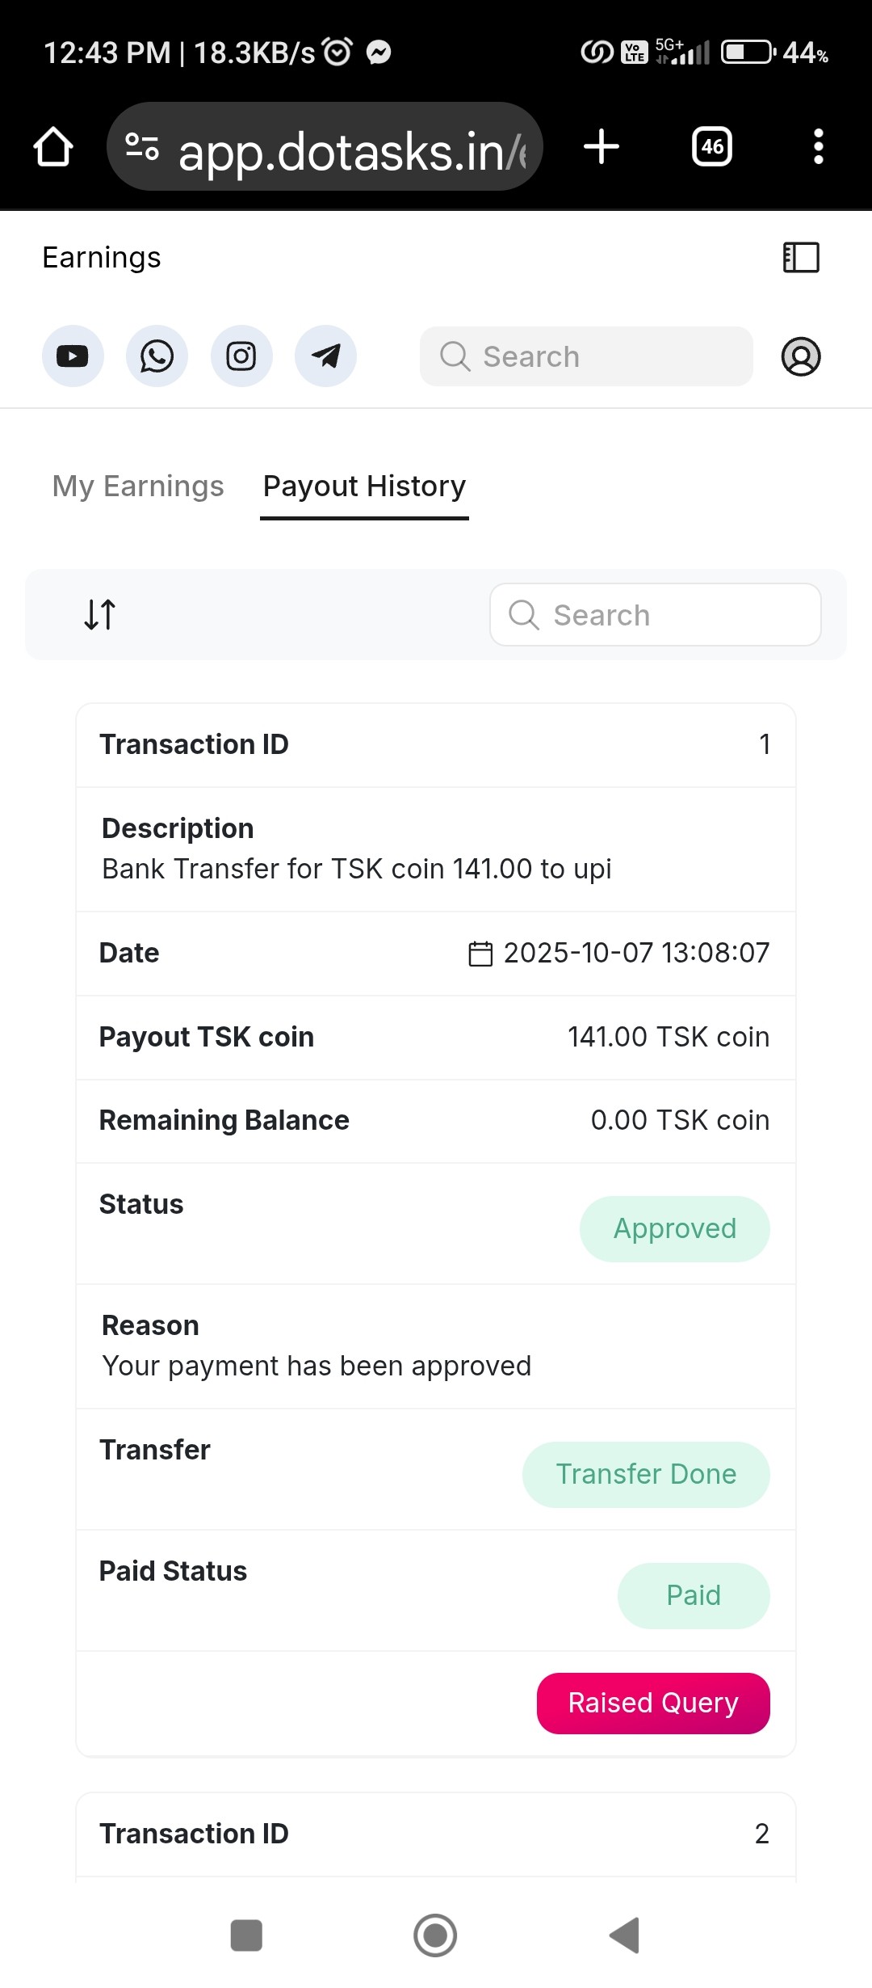The image size is (872, 1988).
Task: Tap the Telegram icon
Action: tap(325, 356)
